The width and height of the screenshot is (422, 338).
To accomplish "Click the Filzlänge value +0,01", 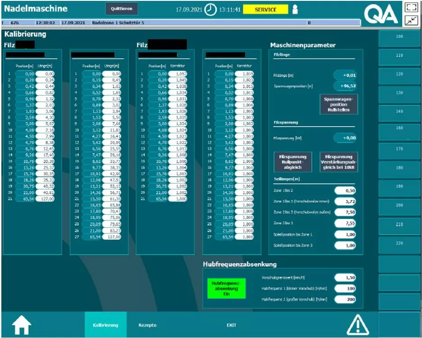I will 345,75.
